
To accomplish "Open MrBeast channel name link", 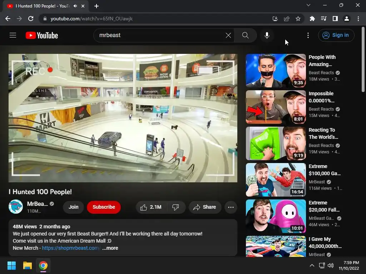I will 37,204.
